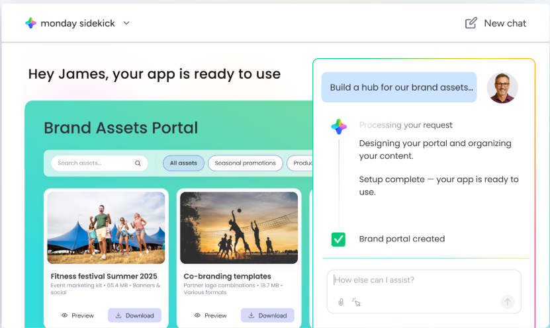Click eye icon on Co-branding templates card

point(197,315)
